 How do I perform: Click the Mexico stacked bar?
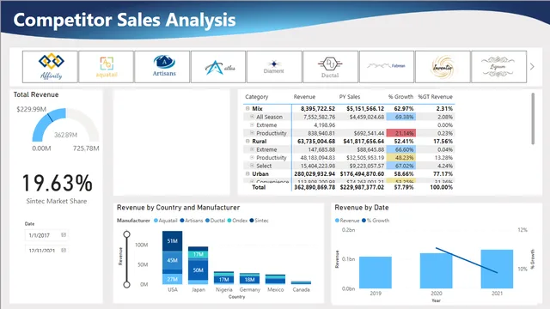[275, 279]
